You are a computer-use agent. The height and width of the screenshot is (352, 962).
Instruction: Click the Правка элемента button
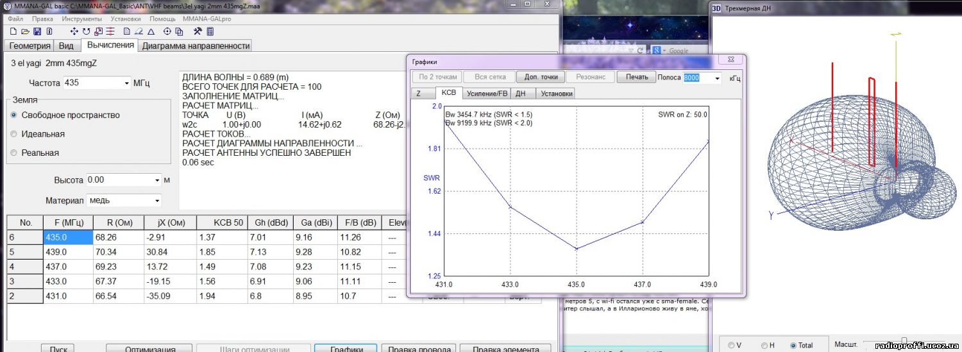coord(505,348)
